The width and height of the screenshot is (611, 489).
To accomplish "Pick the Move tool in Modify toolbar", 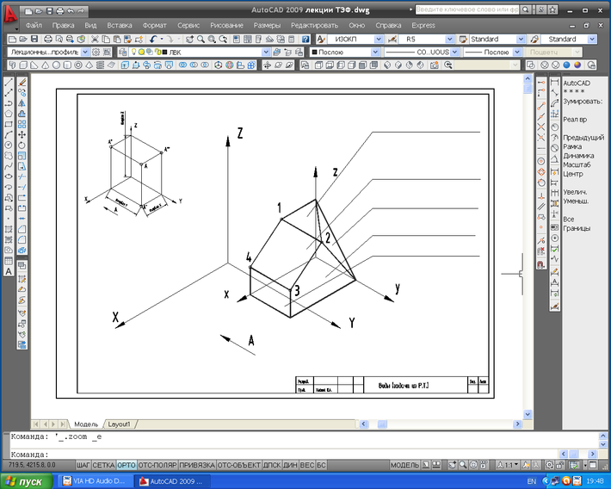I will tap(22, 135).
